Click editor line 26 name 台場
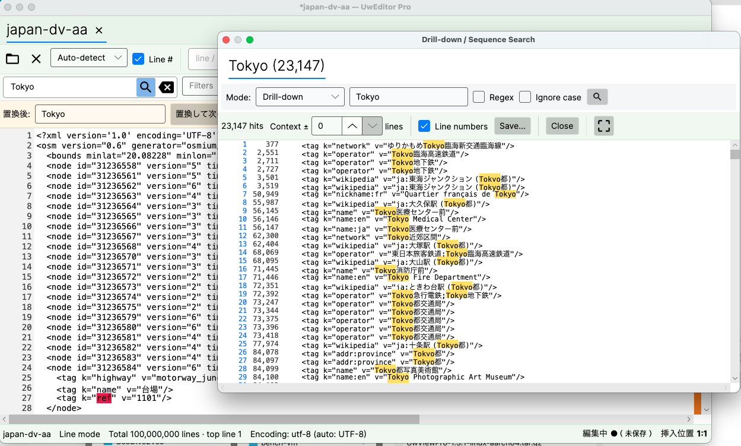The height and width of the screenshot is (446, 741). tap(115, 389)
